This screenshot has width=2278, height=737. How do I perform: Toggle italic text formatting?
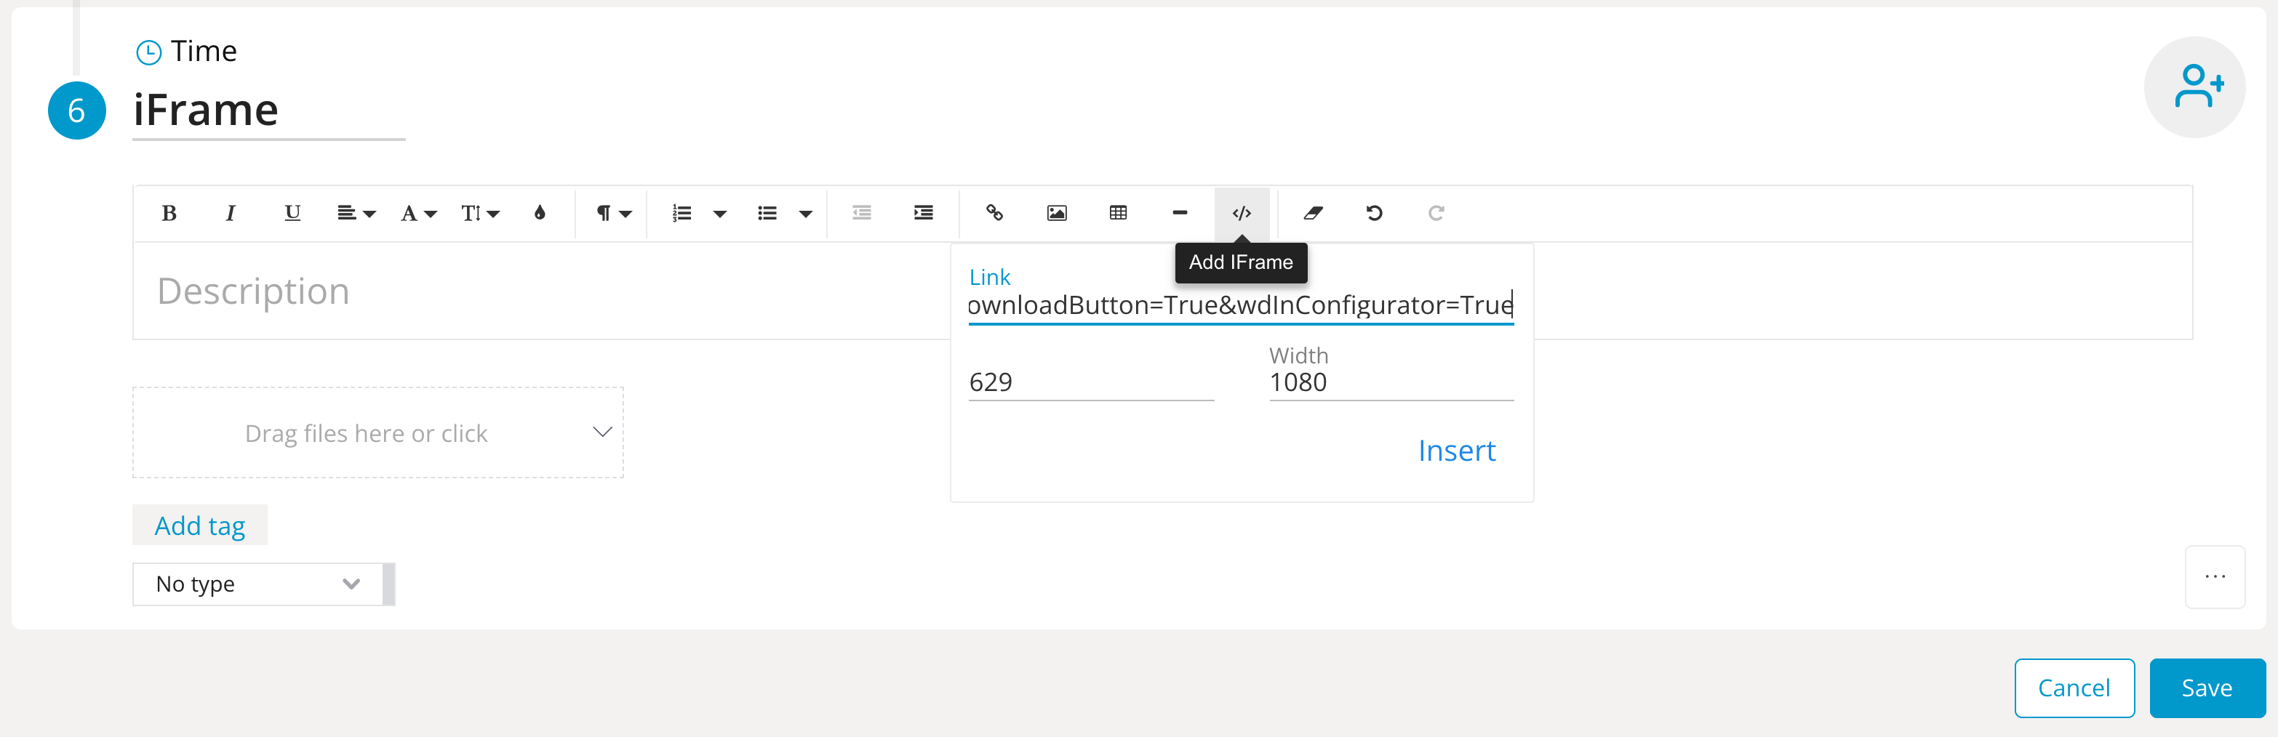tap(230, 213)
